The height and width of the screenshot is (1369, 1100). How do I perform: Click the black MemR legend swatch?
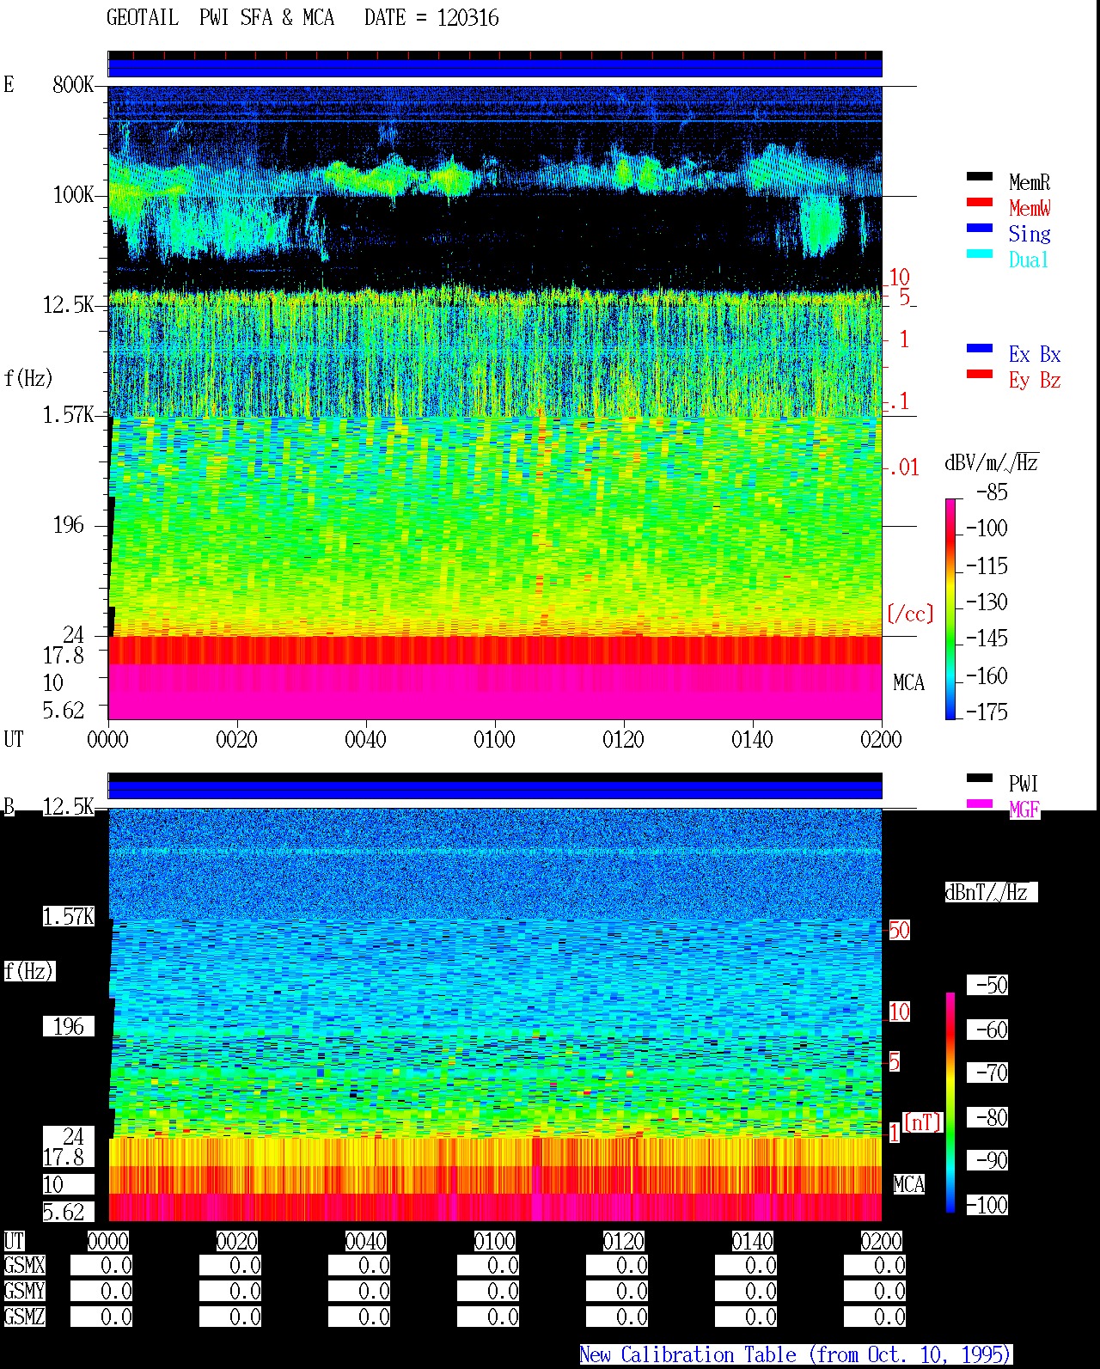(x=980, y=176)
